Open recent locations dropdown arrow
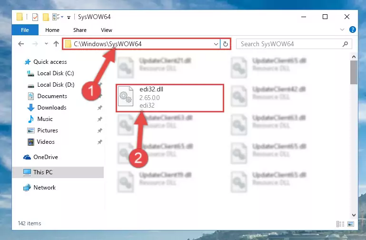Image resolution: width=366 pixels, height=240 pixels. (x=46, y=44)
